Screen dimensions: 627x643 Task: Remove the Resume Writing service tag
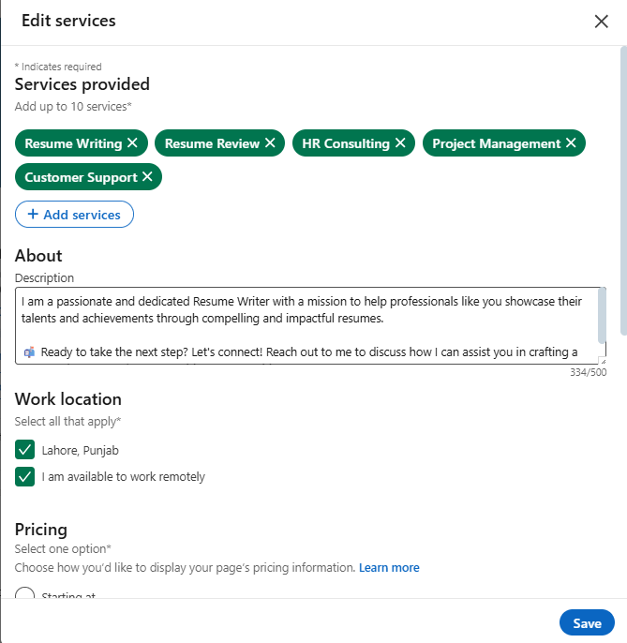pos(132,142)
